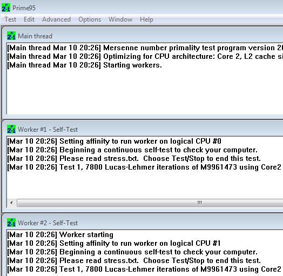Image resolution: width=283 pixels, height=276 pixels.
Task: Open the Edit menu
Action: [29, 19]
